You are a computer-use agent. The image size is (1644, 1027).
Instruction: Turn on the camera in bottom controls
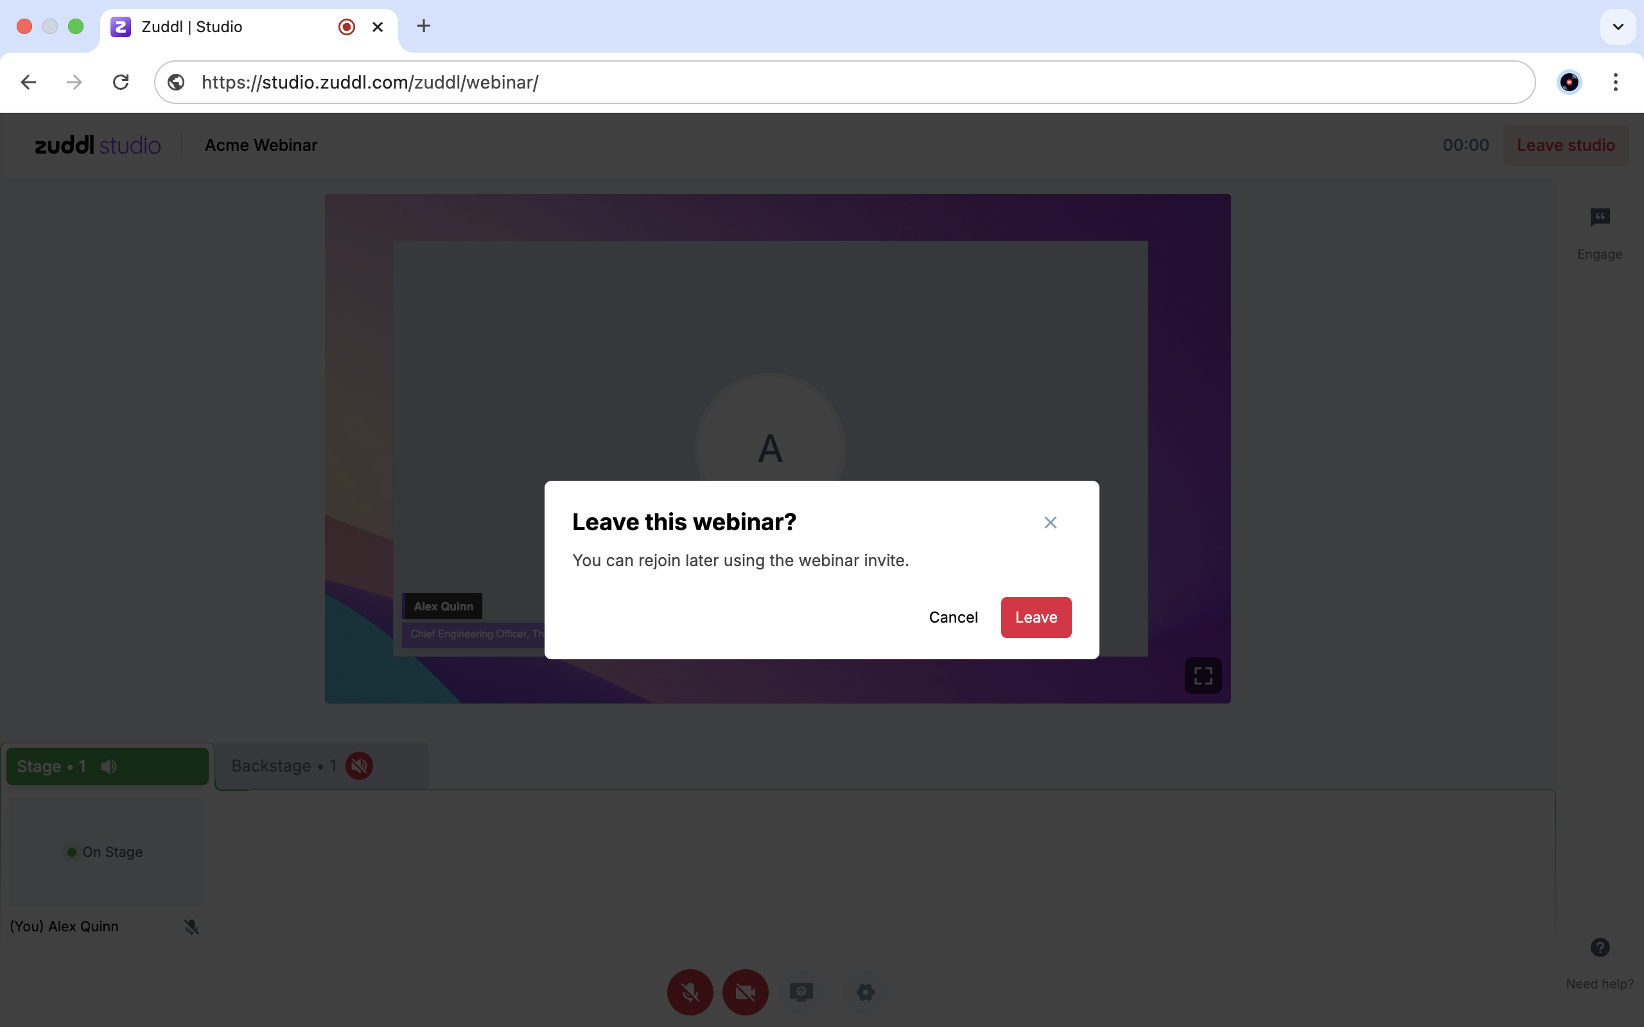pos(745,992)
